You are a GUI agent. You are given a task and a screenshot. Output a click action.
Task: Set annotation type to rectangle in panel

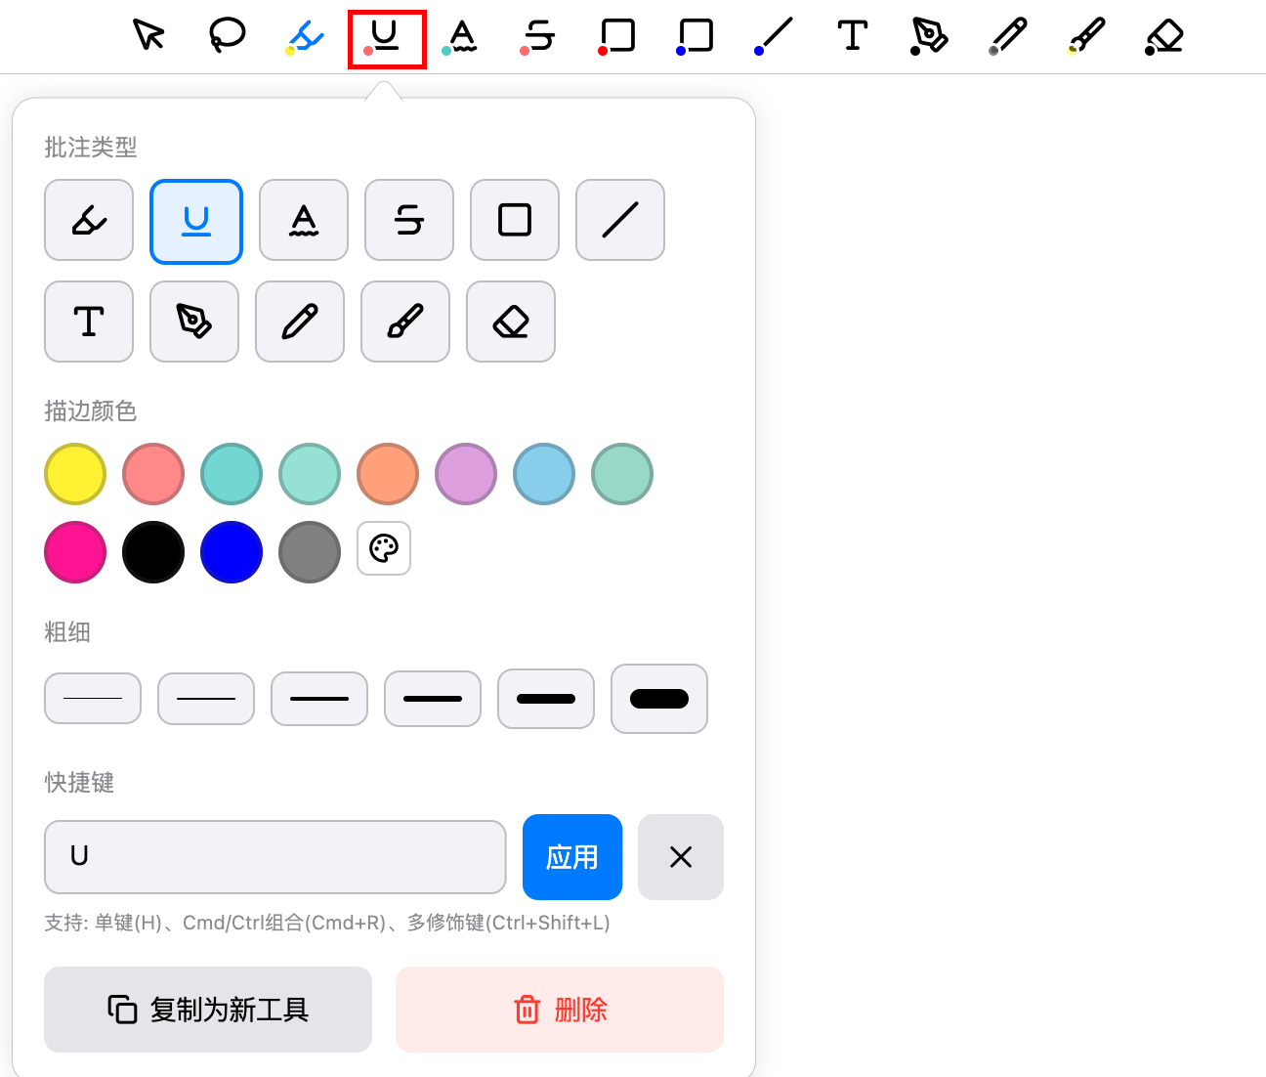tap(515, 220)
